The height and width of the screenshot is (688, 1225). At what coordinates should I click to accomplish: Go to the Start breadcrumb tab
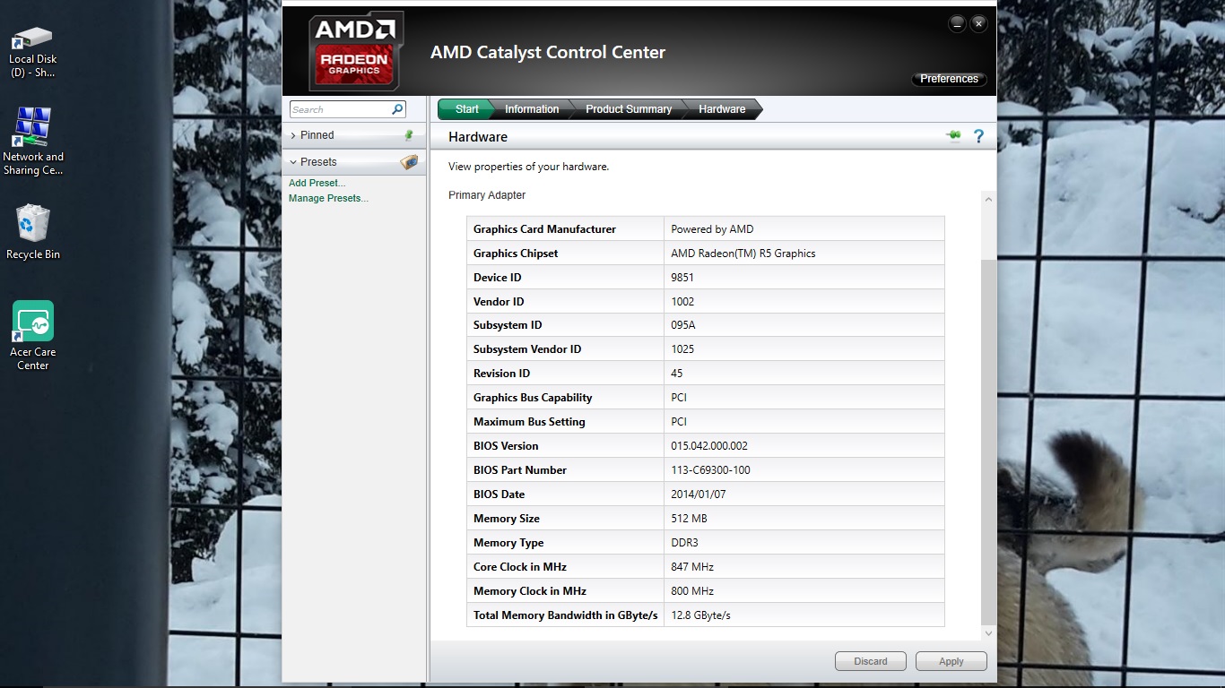coord(466,109)
